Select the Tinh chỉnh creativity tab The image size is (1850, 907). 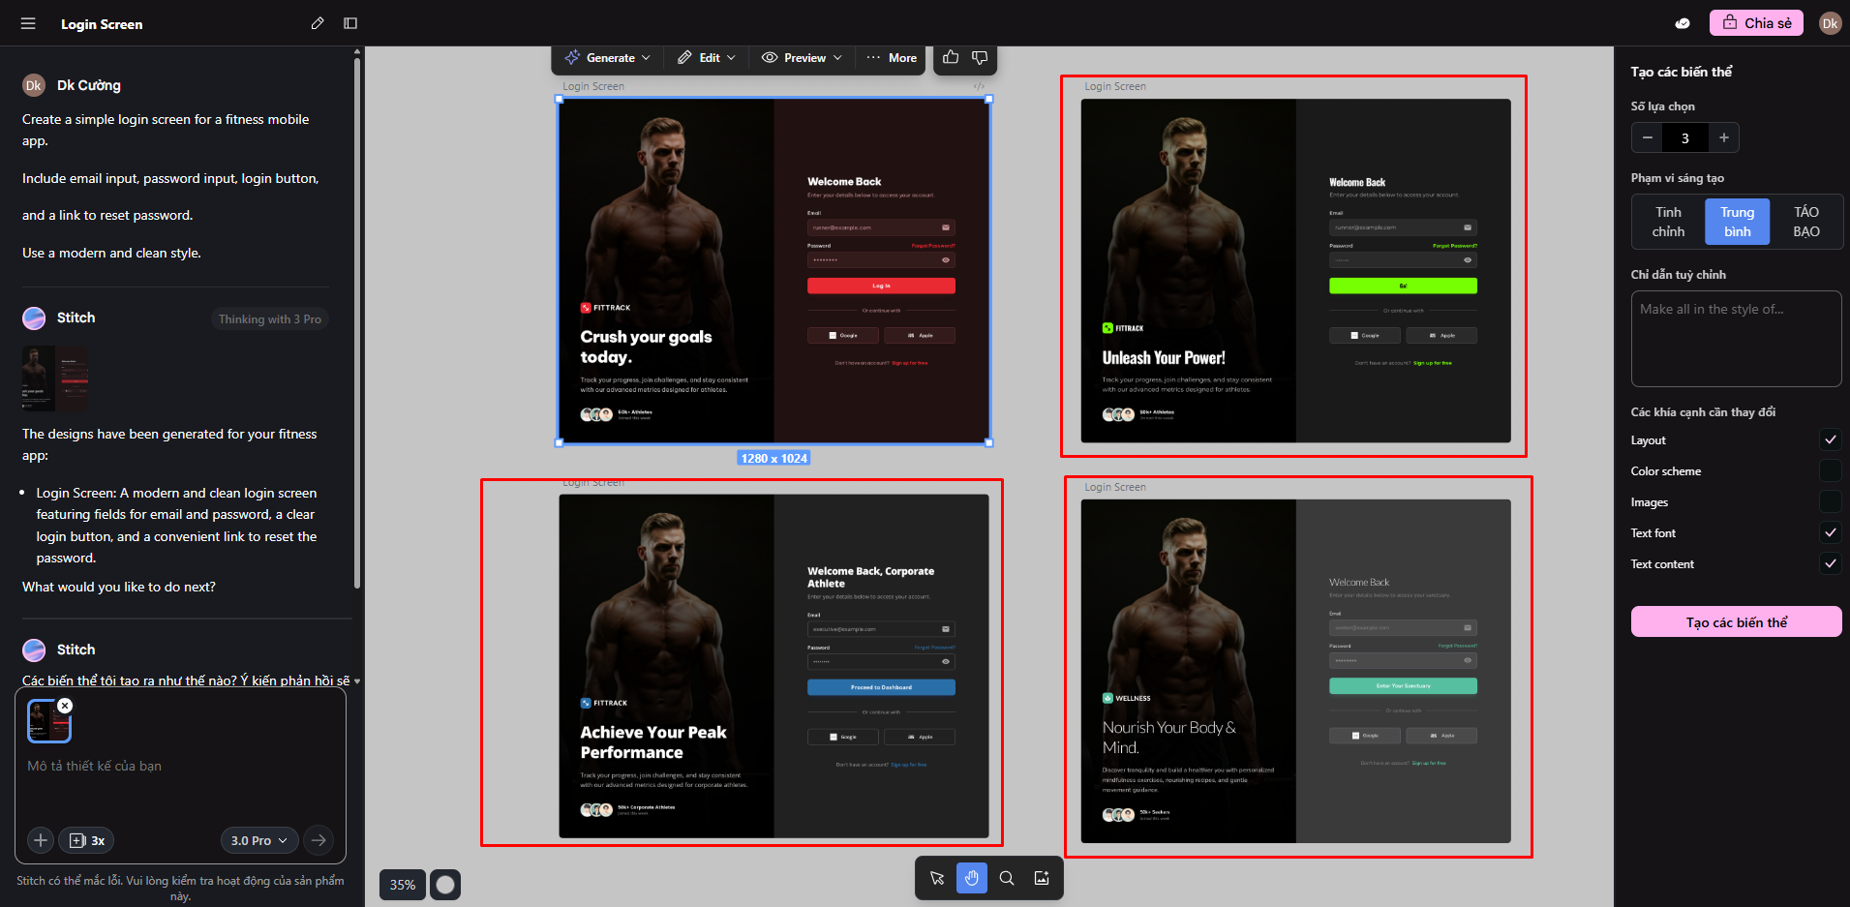coord(1668,222)
